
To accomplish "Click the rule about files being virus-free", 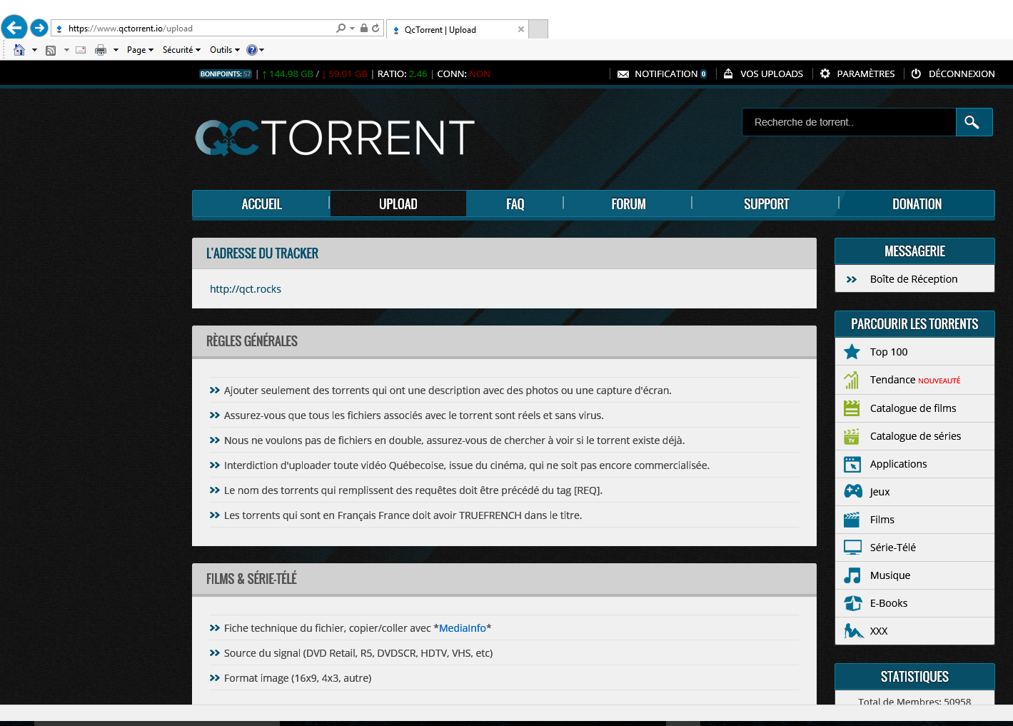I will click(414, 415).
